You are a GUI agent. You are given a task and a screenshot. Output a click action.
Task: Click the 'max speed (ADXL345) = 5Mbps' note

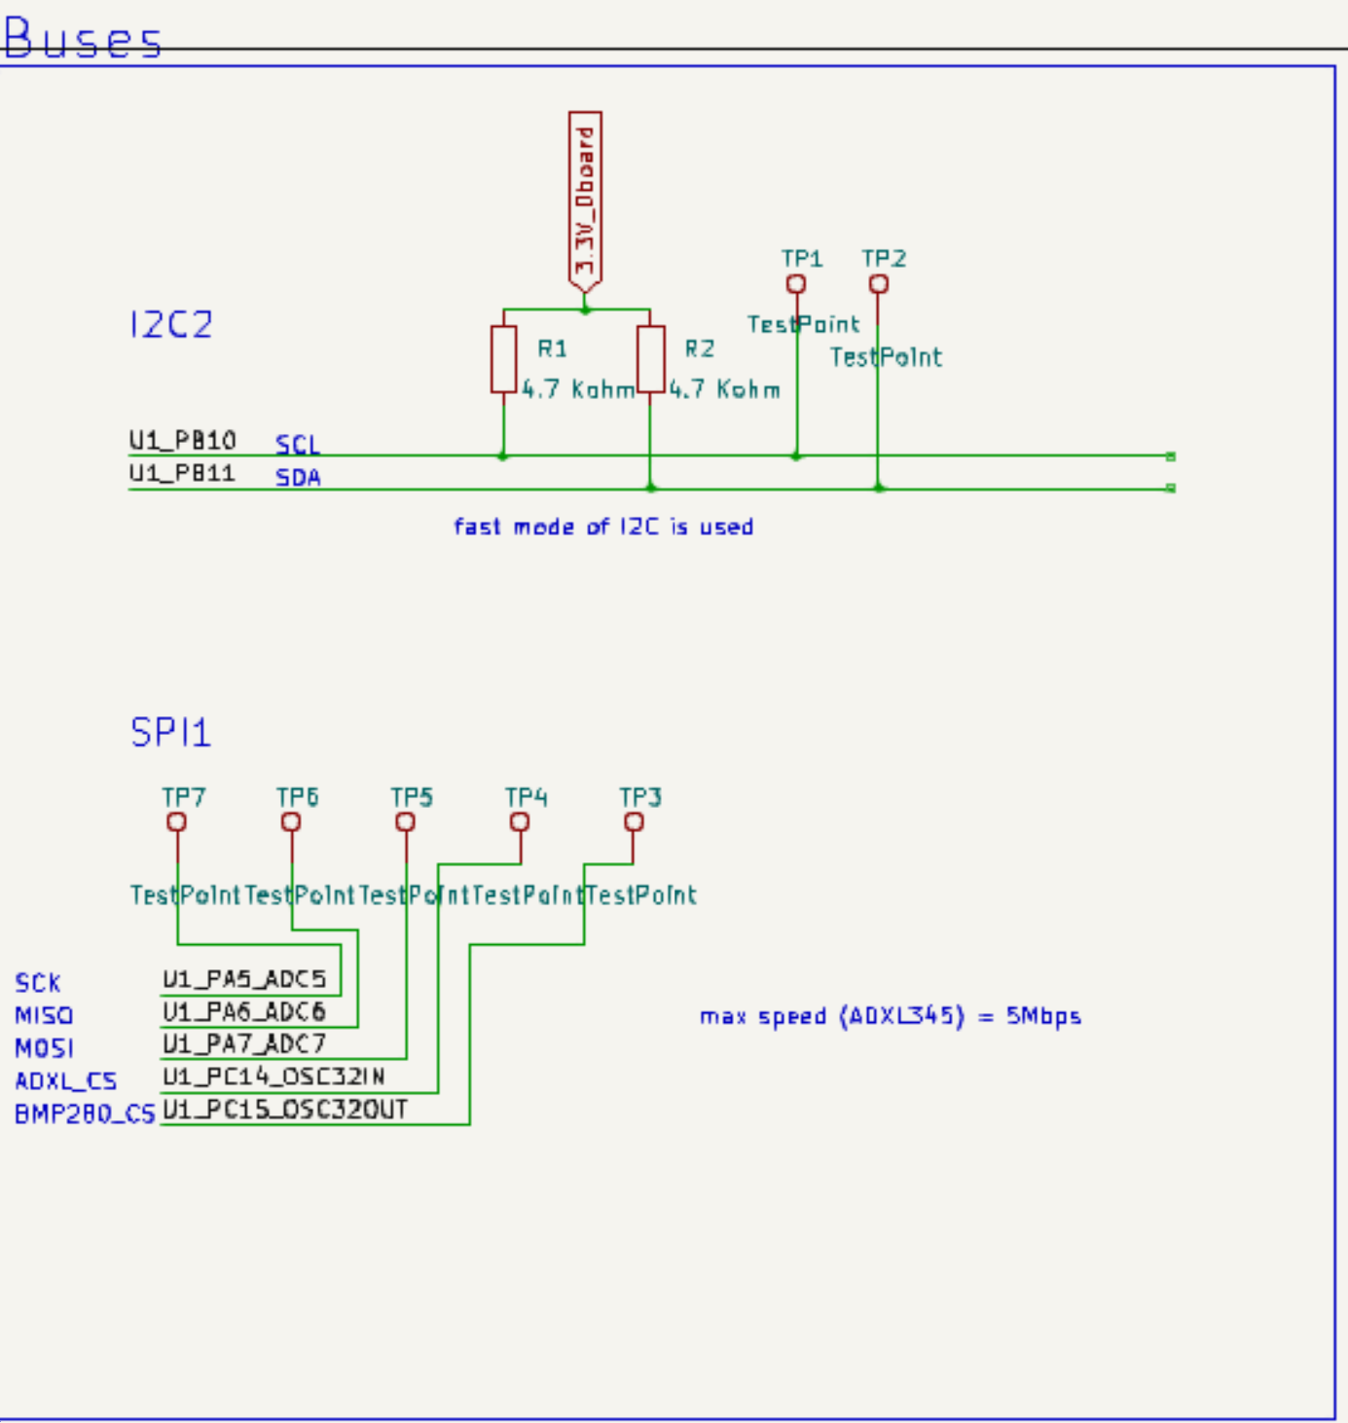[891, 1016]
